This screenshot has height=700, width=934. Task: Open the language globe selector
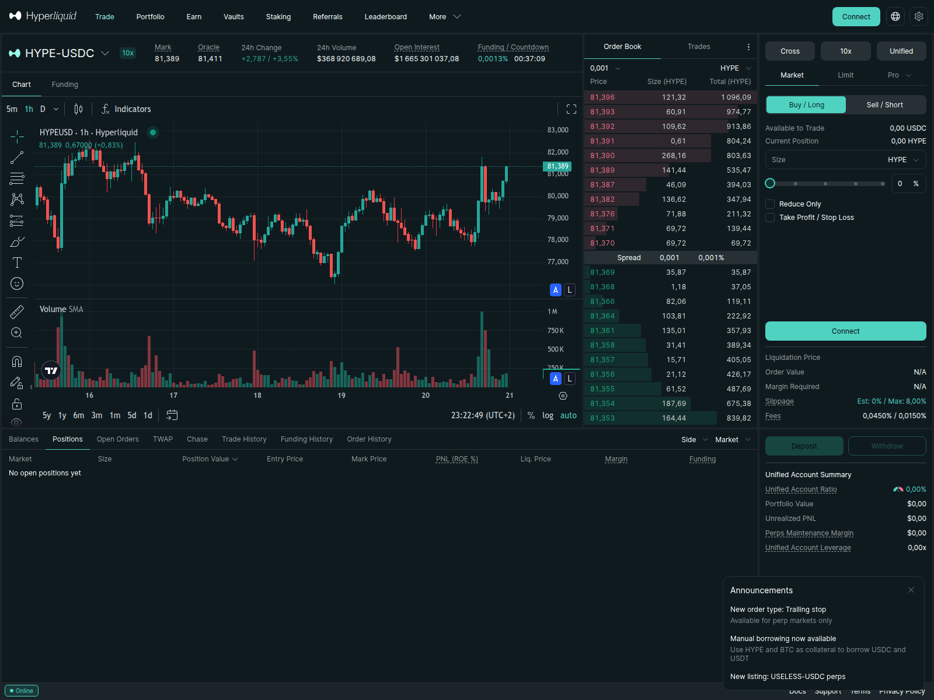click(895, 16)
